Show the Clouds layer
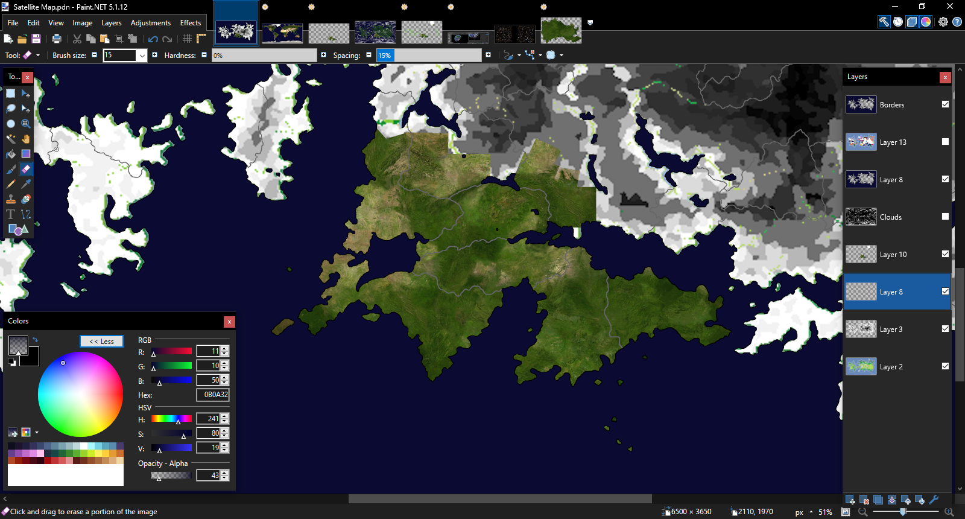The width and height of the screenshot is (965, 519). [945, 217]
